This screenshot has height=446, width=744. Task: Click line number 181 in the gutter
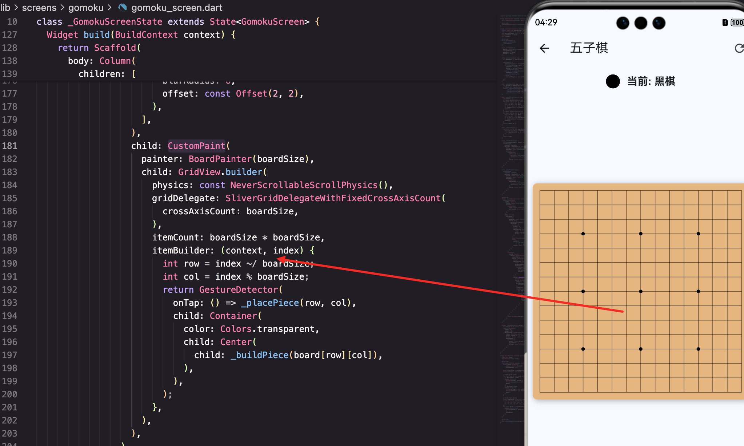point(10,146)
